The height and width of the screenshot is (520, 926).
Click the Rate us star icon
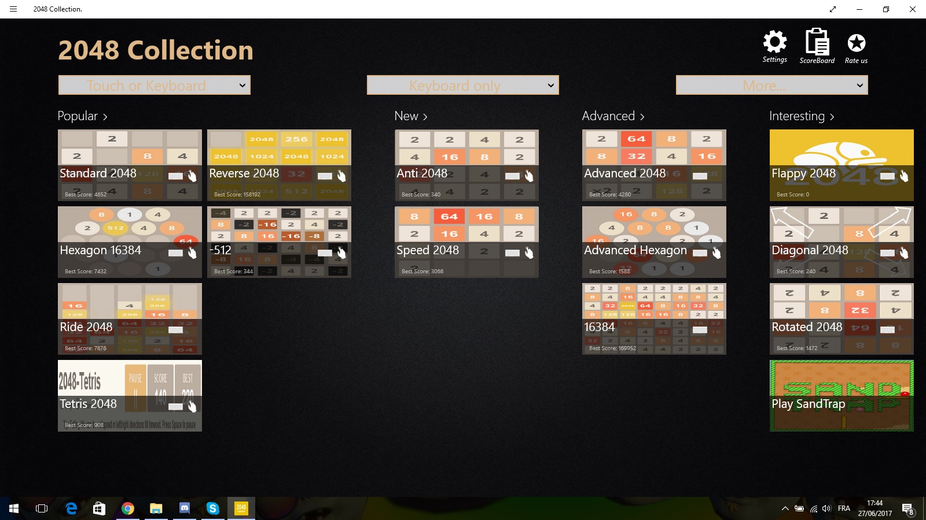[x=856, y=43]
